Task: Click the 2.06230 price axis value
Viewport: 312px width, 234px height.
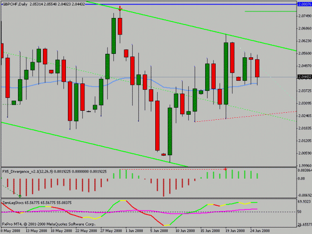Action: pyautogui.click(x=305, y=41)
